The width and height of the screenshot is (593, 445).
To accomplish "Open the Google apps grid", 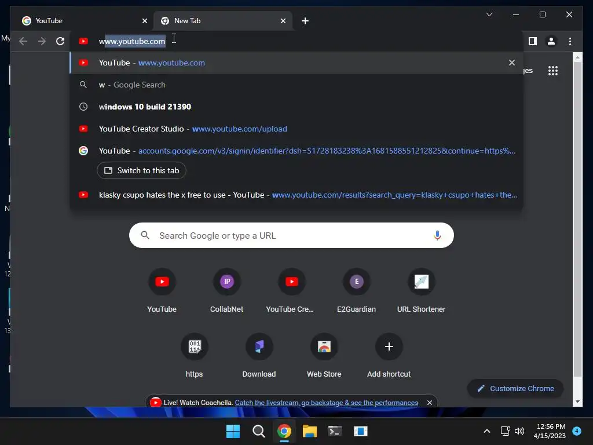I will 553,71.
